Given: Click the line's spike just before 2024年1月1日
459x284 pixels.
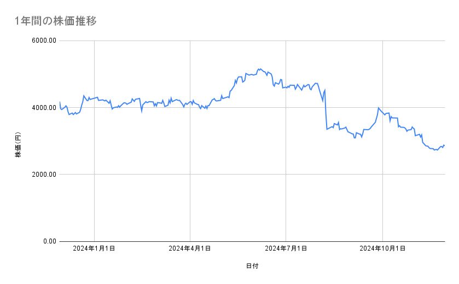Looking at the screenshot, I should (x=84, y=96).
